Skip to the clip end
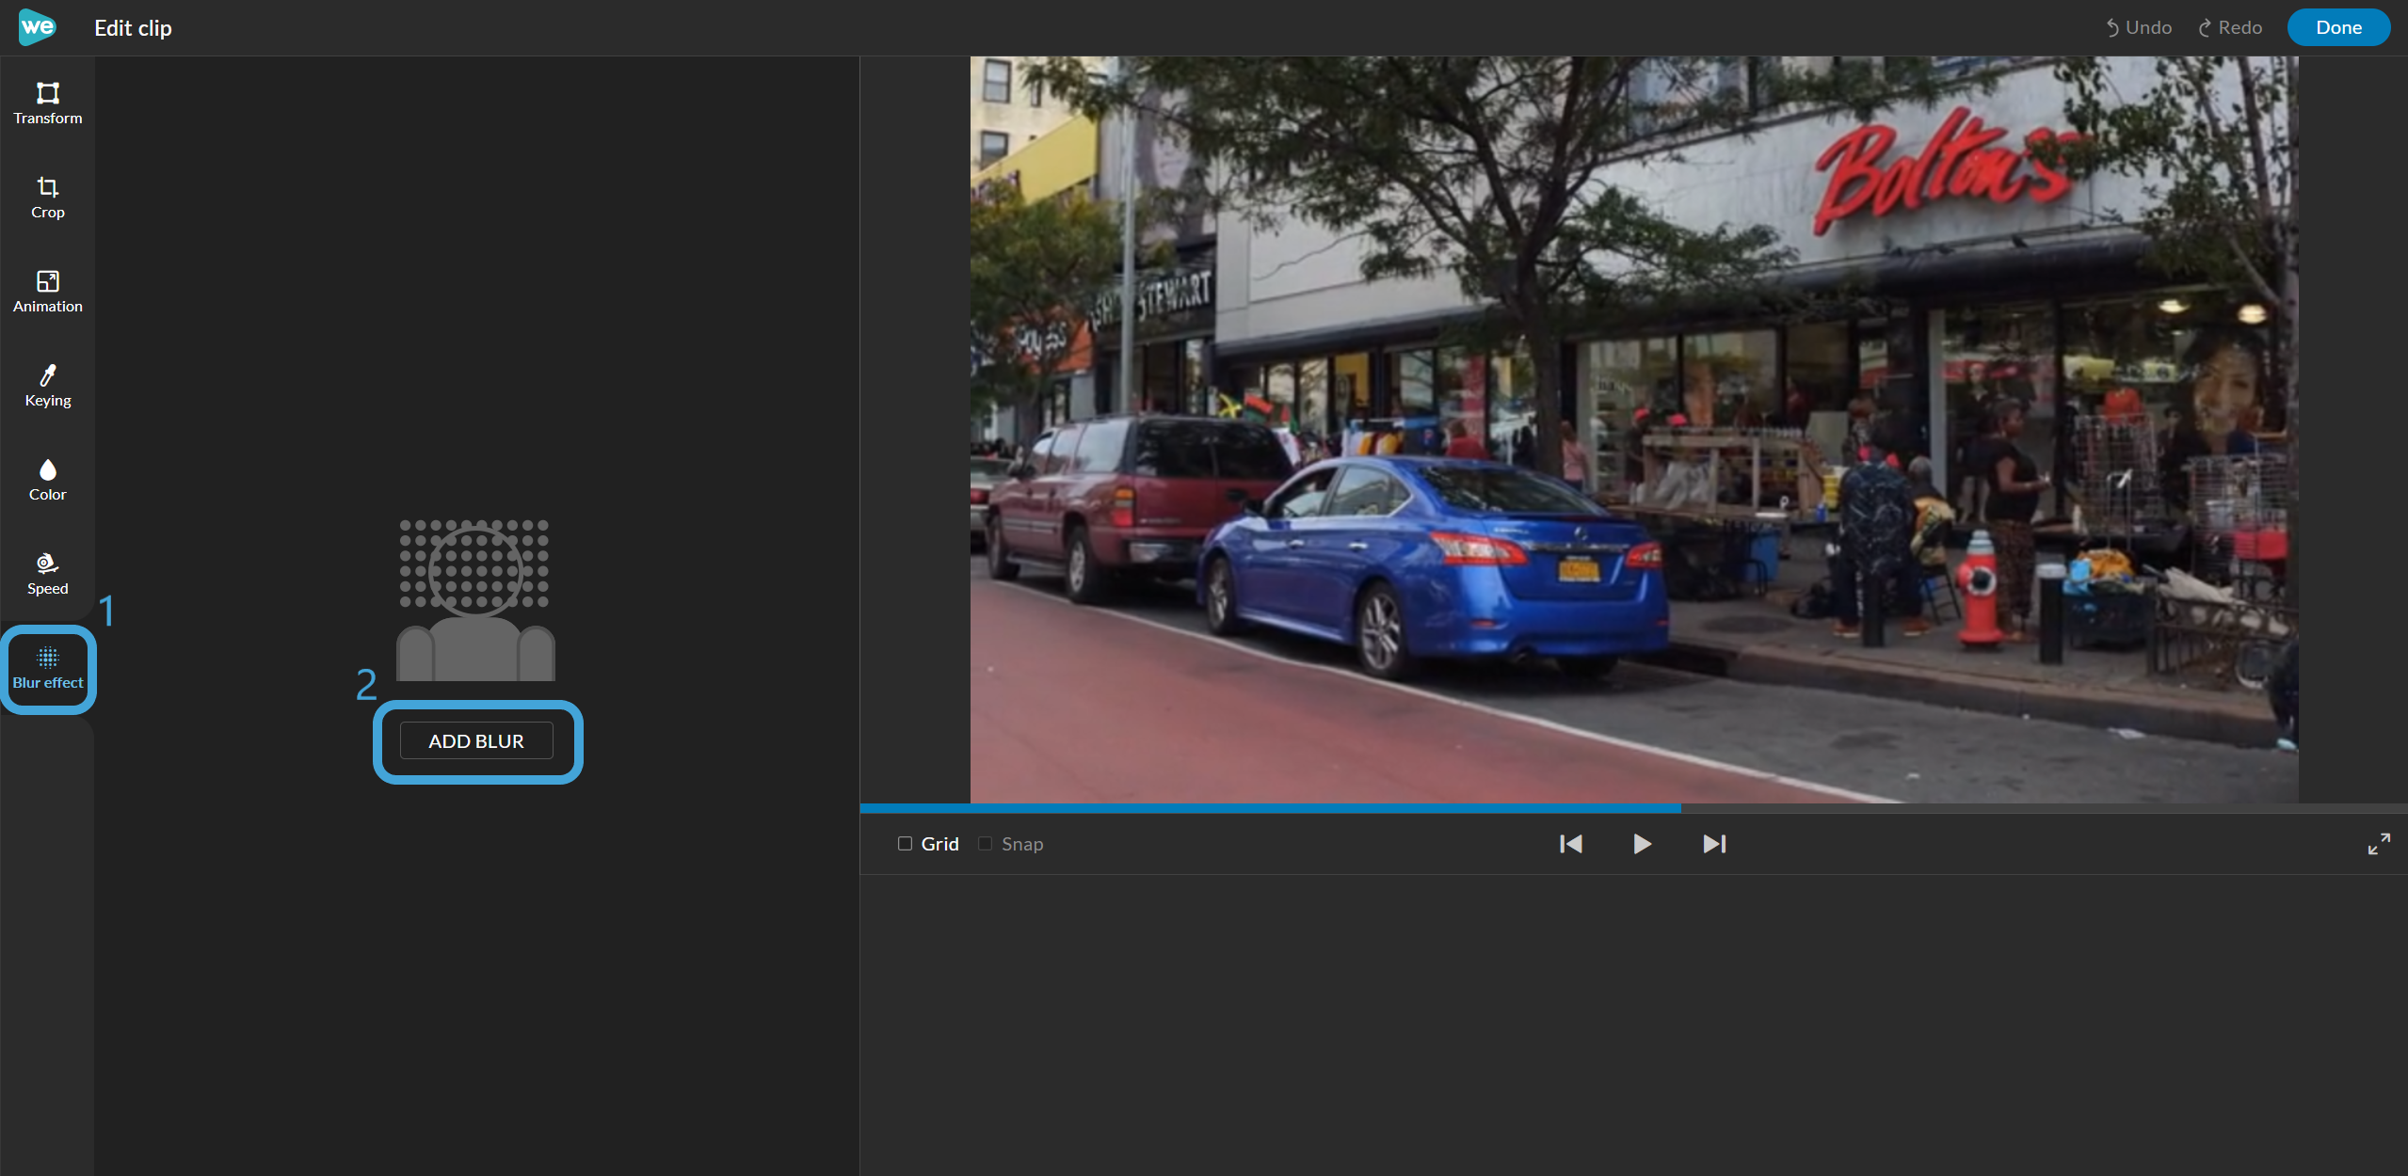 tap(1714, 844)
